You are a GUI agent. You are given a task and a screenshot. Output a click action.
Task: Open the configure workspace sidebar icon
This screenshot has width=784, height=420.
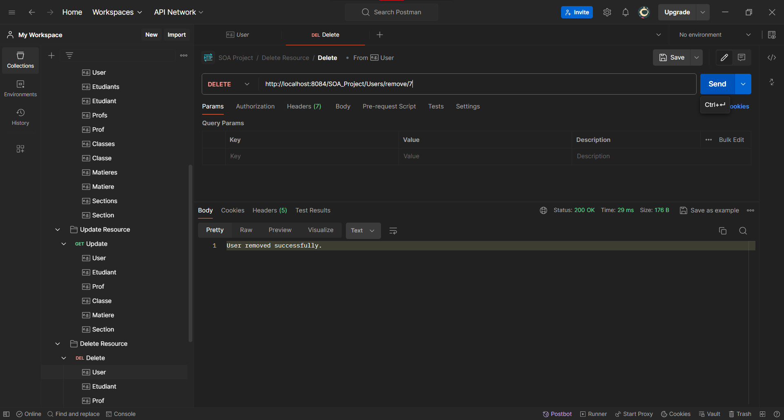pos(20,149)
